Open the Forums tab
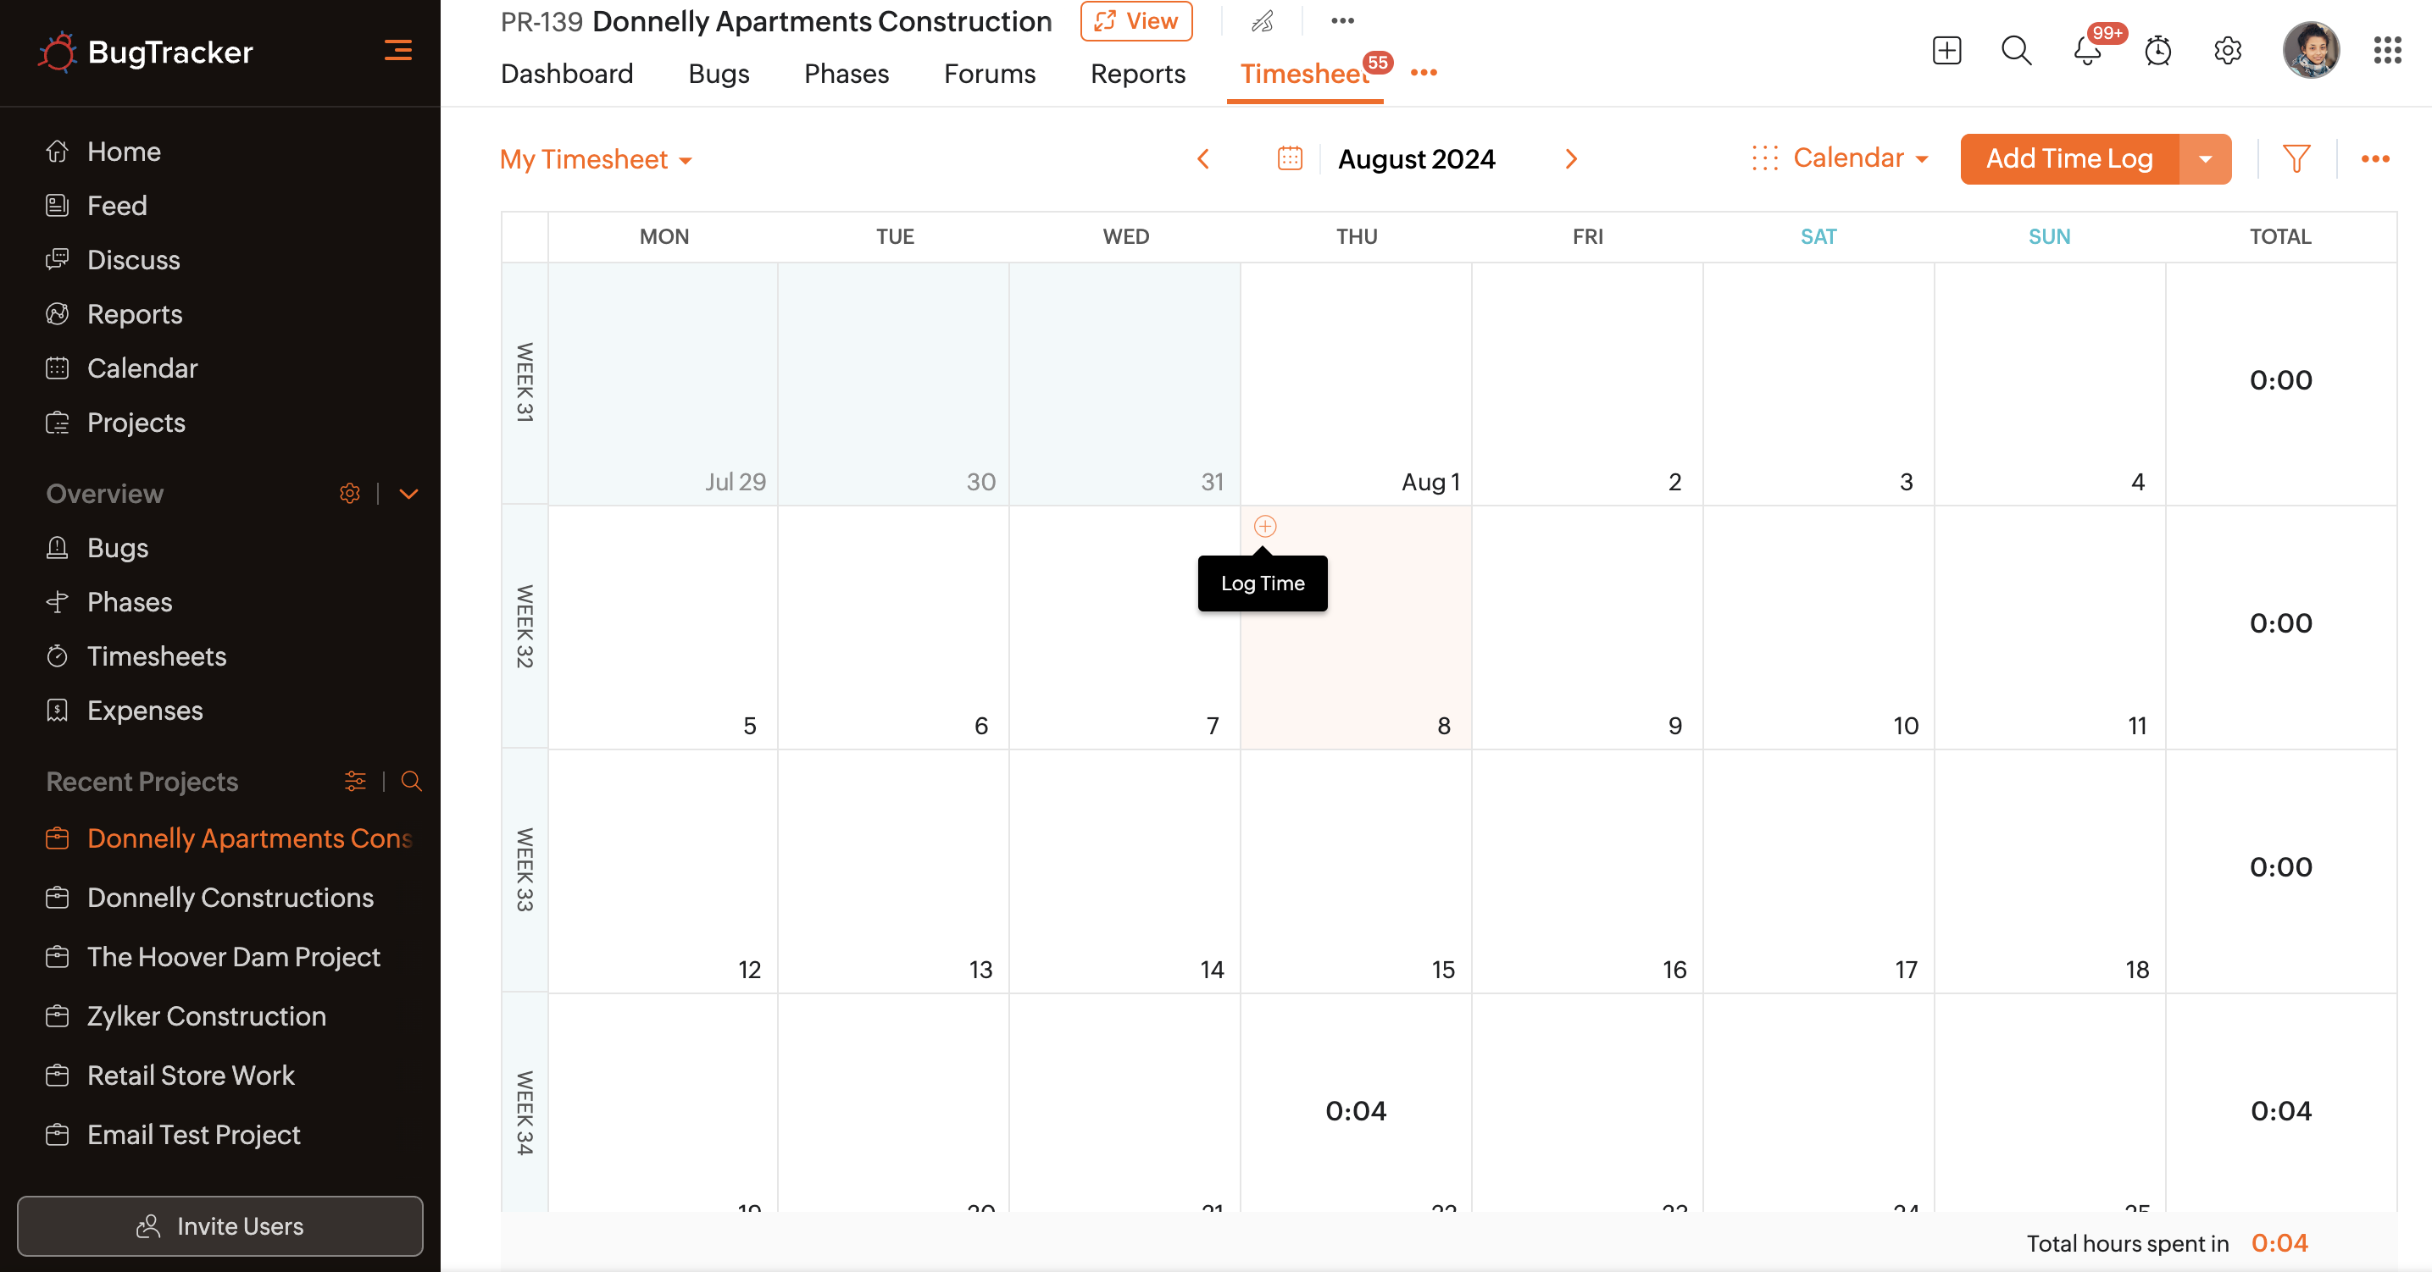The image size is (2432, 1272). click(988, 74)
